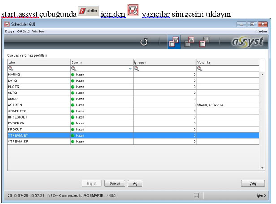Select the GRAPHTEC device row
The width and height of the screenshot is (276, 204).
click(x=133, y=111)
